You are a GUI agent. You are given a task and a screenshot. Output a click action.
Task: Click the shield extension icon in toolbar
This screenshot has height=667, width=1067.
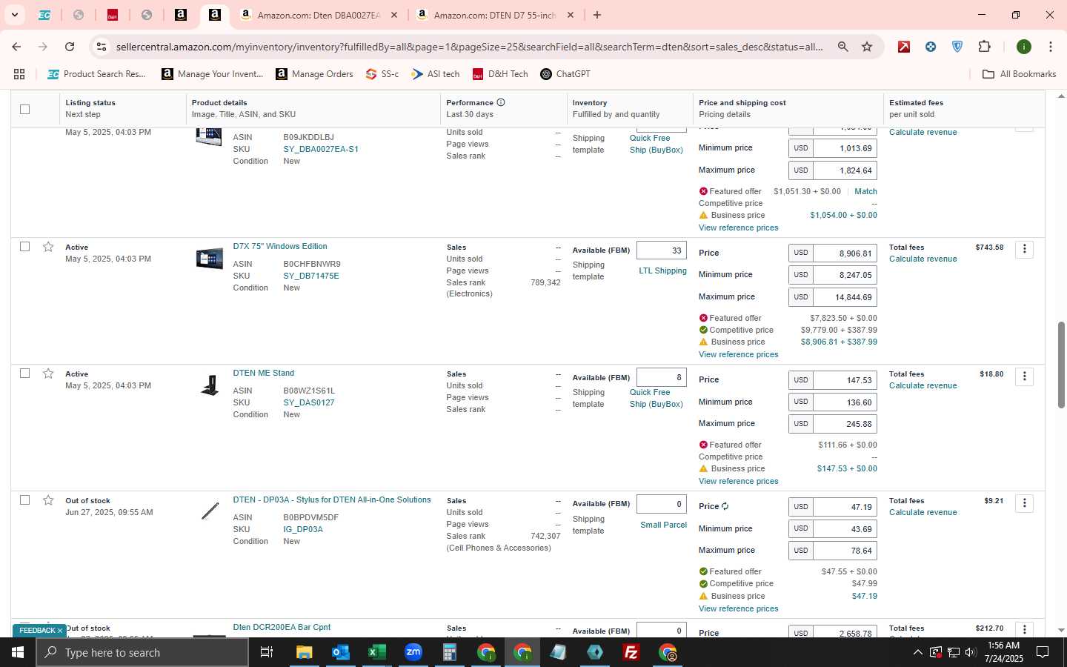click(x=957, y=47)
